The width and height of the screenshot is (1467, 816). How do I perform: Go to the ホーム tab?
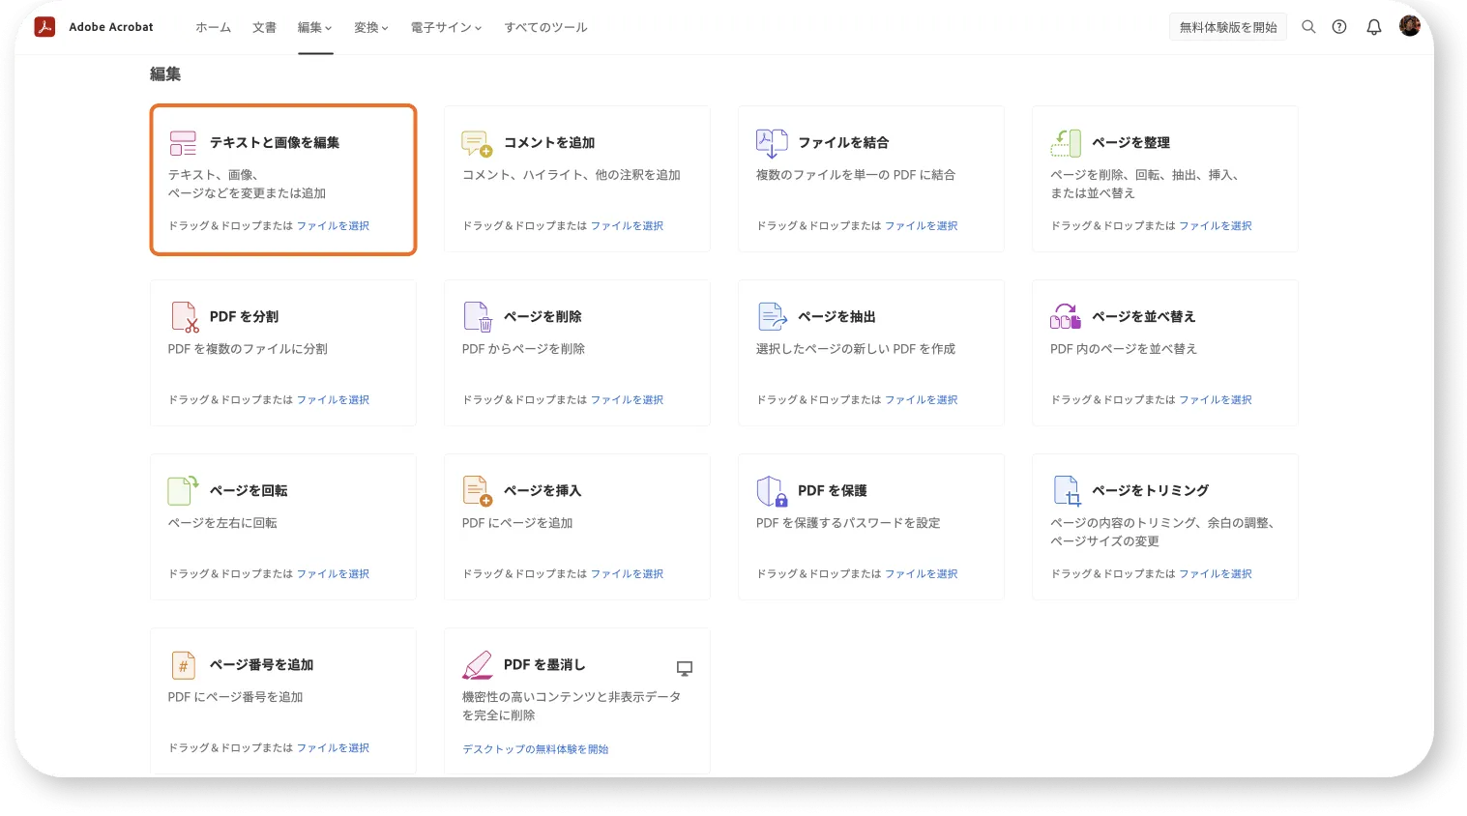coord(213,27)
